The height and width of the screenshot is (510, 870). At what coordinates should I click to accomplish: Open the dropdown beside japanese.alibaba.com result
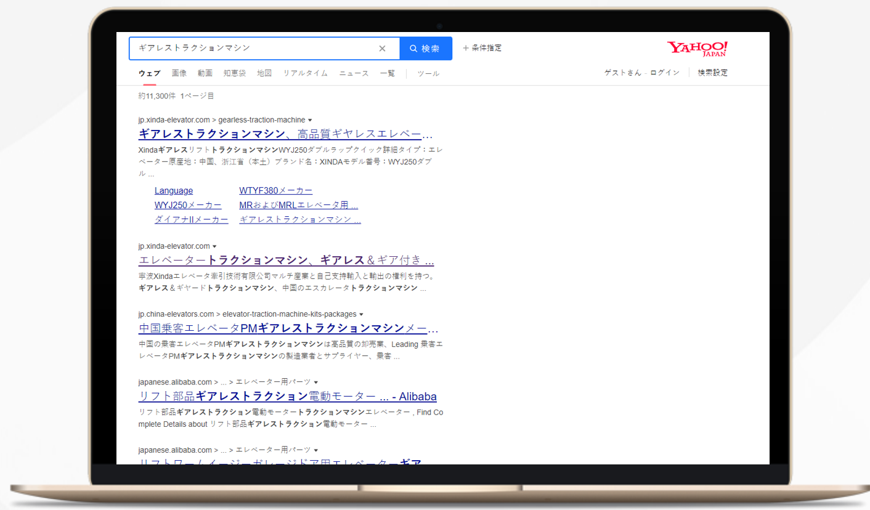point(316,382)
